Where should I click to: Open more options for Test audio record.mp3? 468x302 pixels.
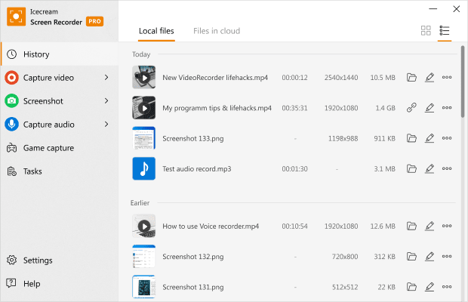click(x=447, y=168)
